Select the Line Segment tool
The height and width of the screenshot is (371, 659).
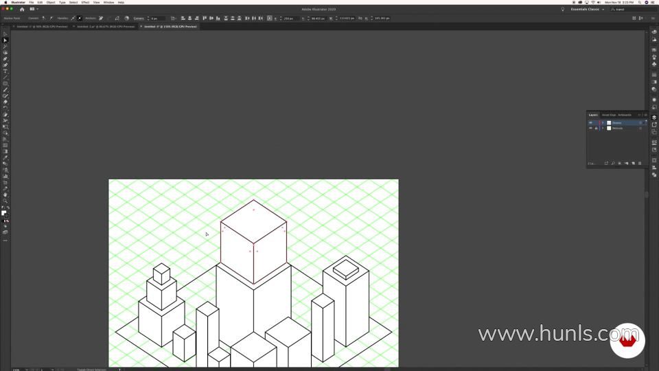[5, 78]
